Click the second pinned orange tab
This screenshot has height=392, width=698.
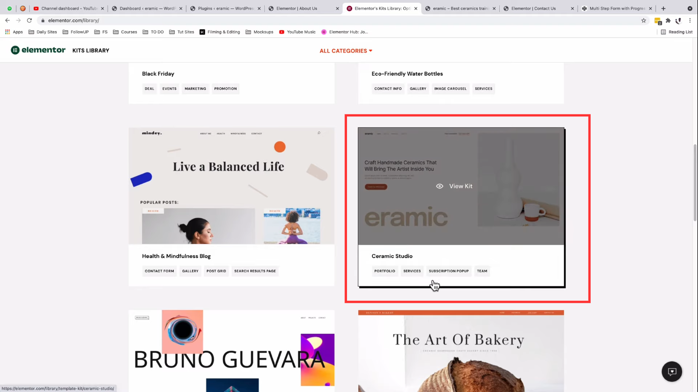point(22,8)
